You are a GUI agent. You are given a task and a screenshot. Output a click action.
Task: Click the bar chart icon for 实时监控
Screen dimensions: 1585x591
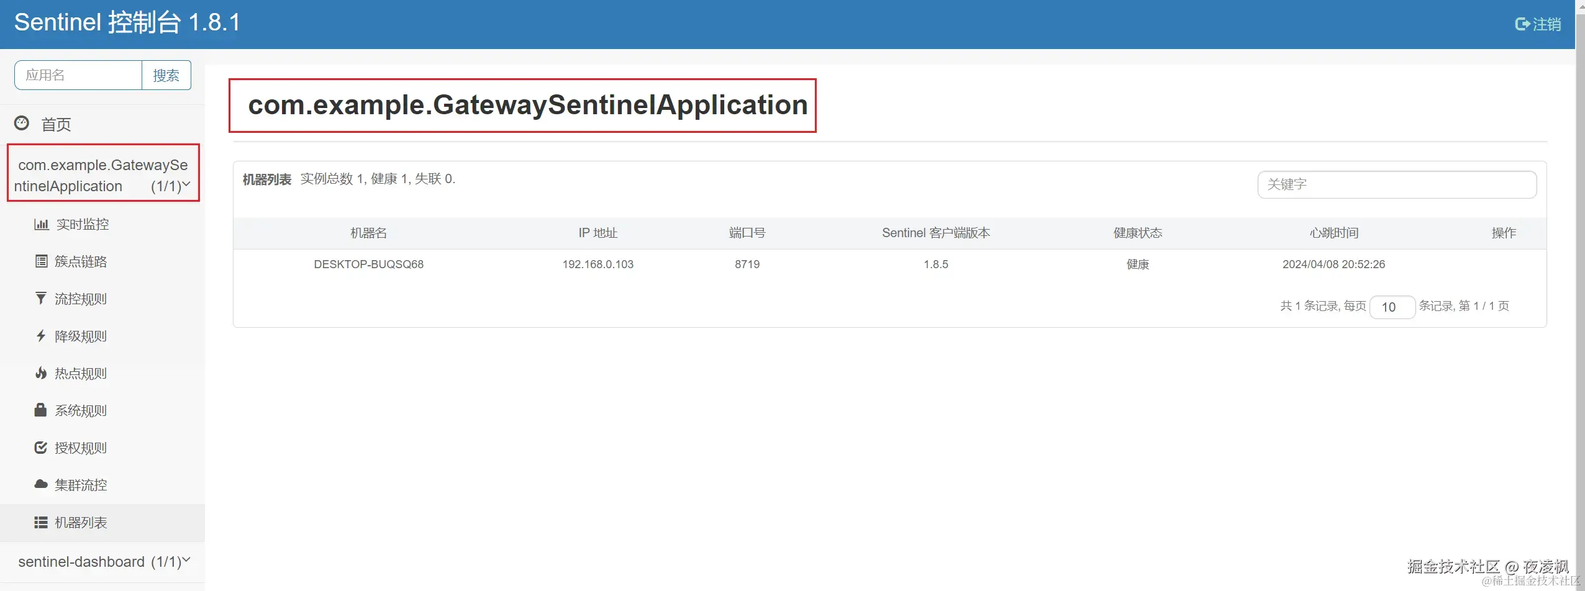pos(41,224)
